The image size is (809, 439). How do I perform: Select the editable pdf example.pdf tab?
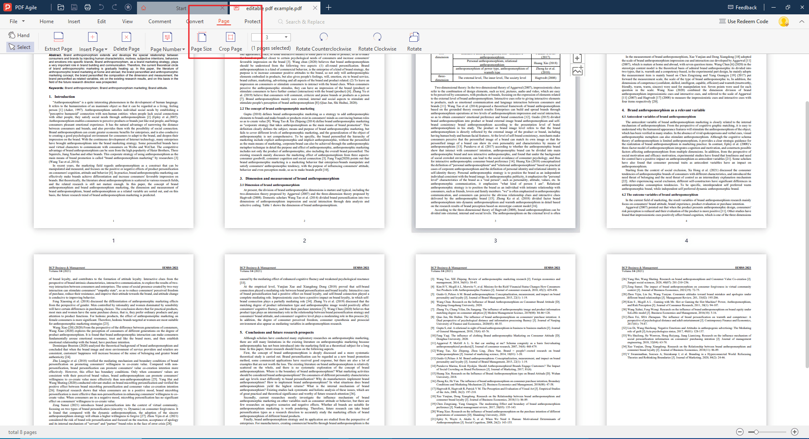point(274,8)
